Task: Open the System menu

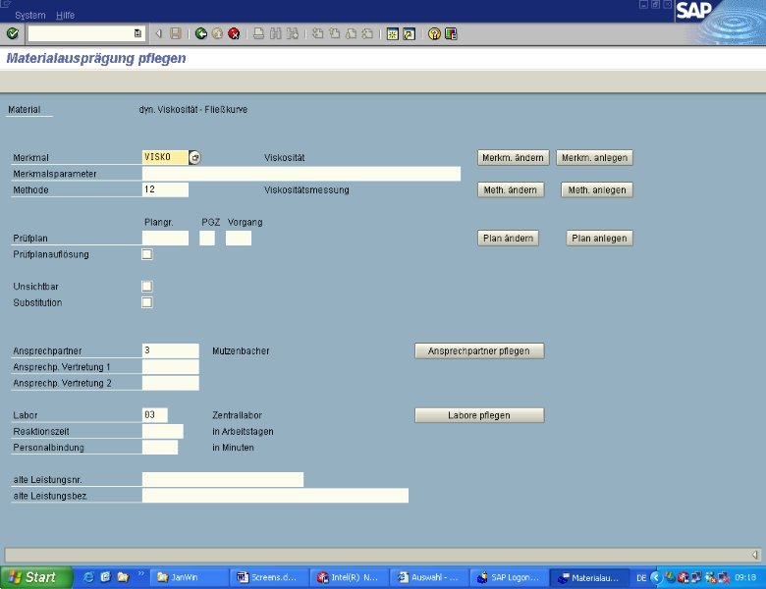Action: pyautogui.click(x=30, y=15)
